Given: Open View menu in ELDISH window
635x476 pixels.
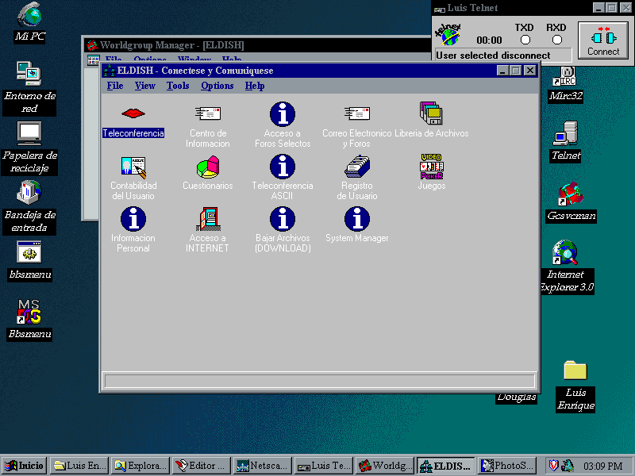Looking at the screenshot, I should coord(145,86).
